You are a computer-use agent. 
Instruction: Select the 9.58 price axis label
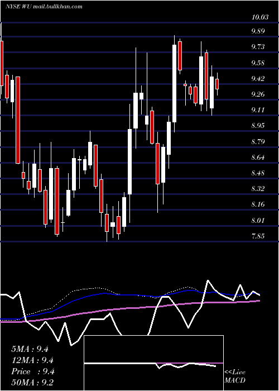pyautogui.click(x=258, y=63)
